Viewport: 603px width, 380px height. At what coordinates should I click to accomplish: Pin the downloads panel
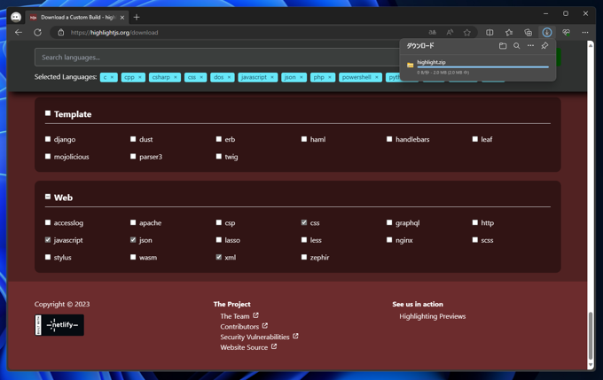[x=544, y=46]
